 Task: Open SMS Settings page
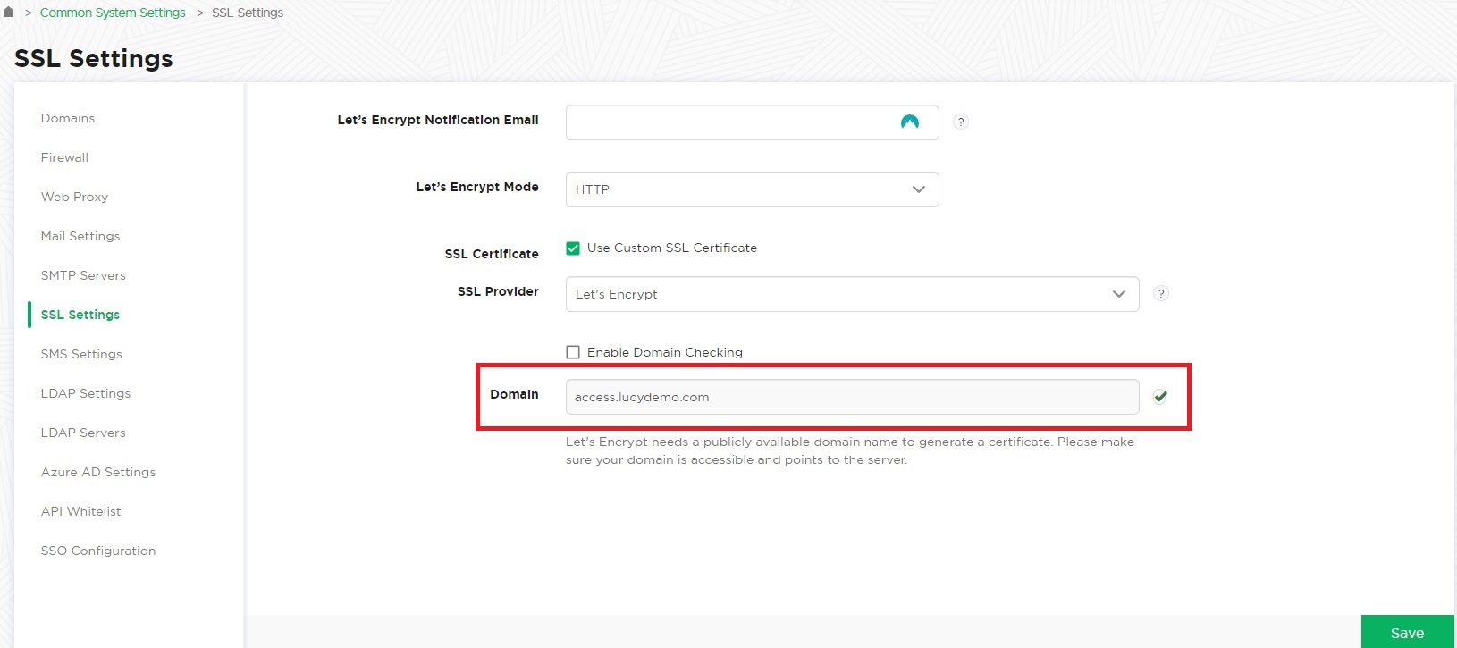[x=81, y=354]
